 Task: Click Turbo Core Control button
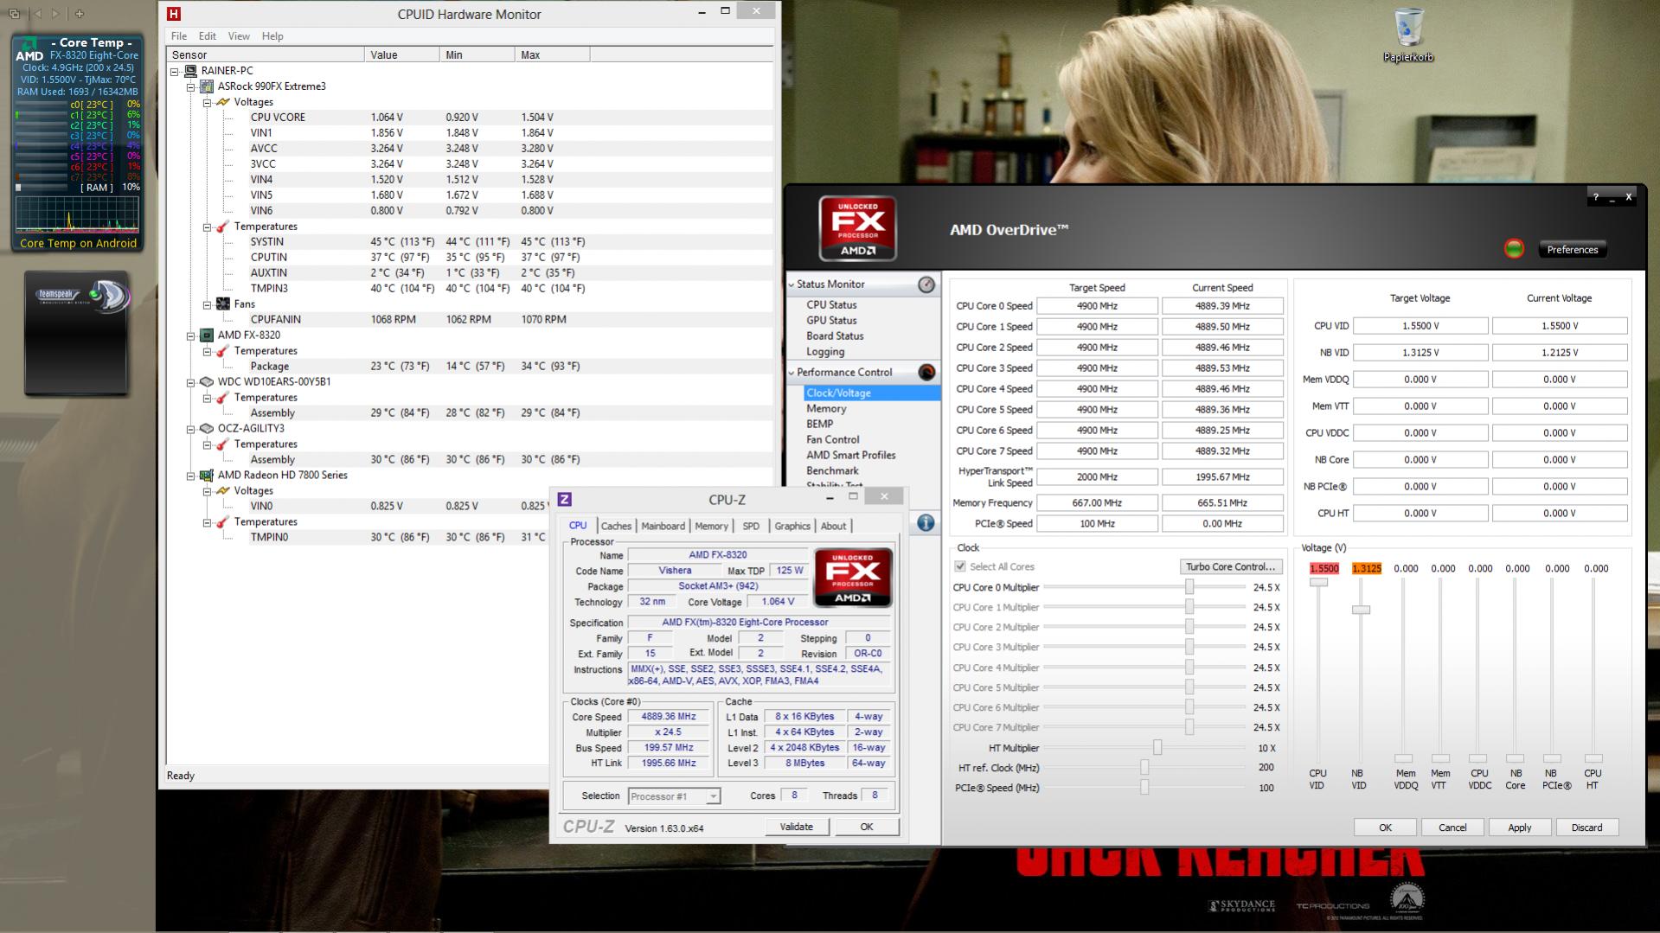(1230, 566)
